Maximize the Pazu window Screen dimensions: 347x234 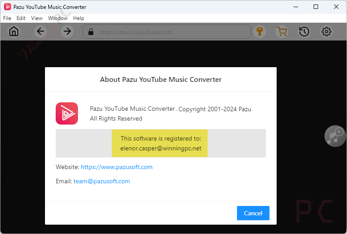click(316, 7)
